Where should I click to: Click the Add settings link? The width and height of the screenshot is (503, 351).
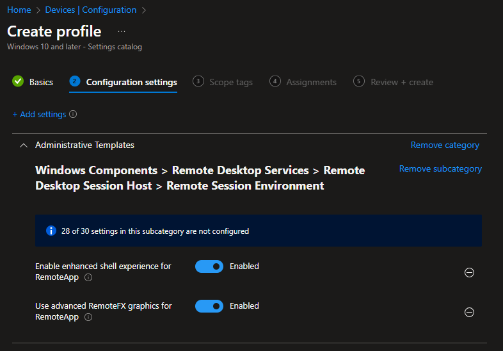click(x=39, y=115)
